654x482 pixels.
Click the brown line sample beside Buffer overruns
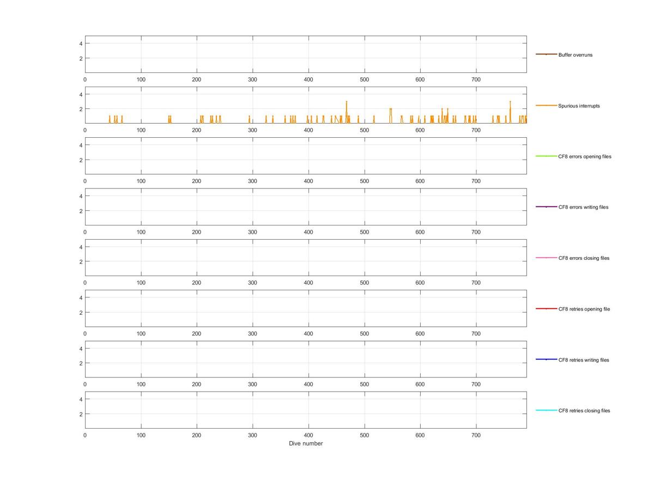tap(546, 54)
